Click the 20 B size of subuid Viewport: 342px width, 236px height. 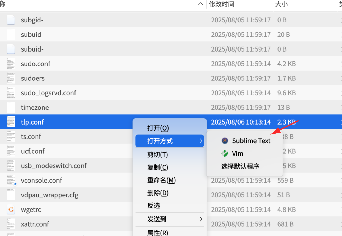[x=284, y=35]
